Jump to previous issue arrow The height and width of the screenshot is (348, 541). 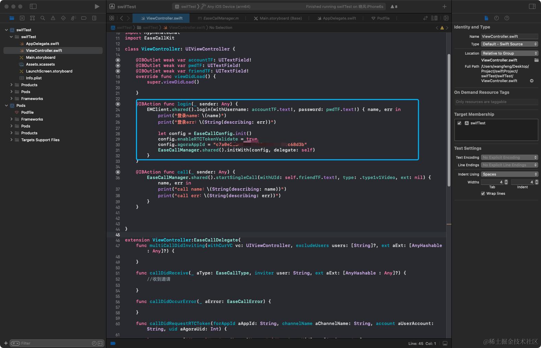coord(437,28)
